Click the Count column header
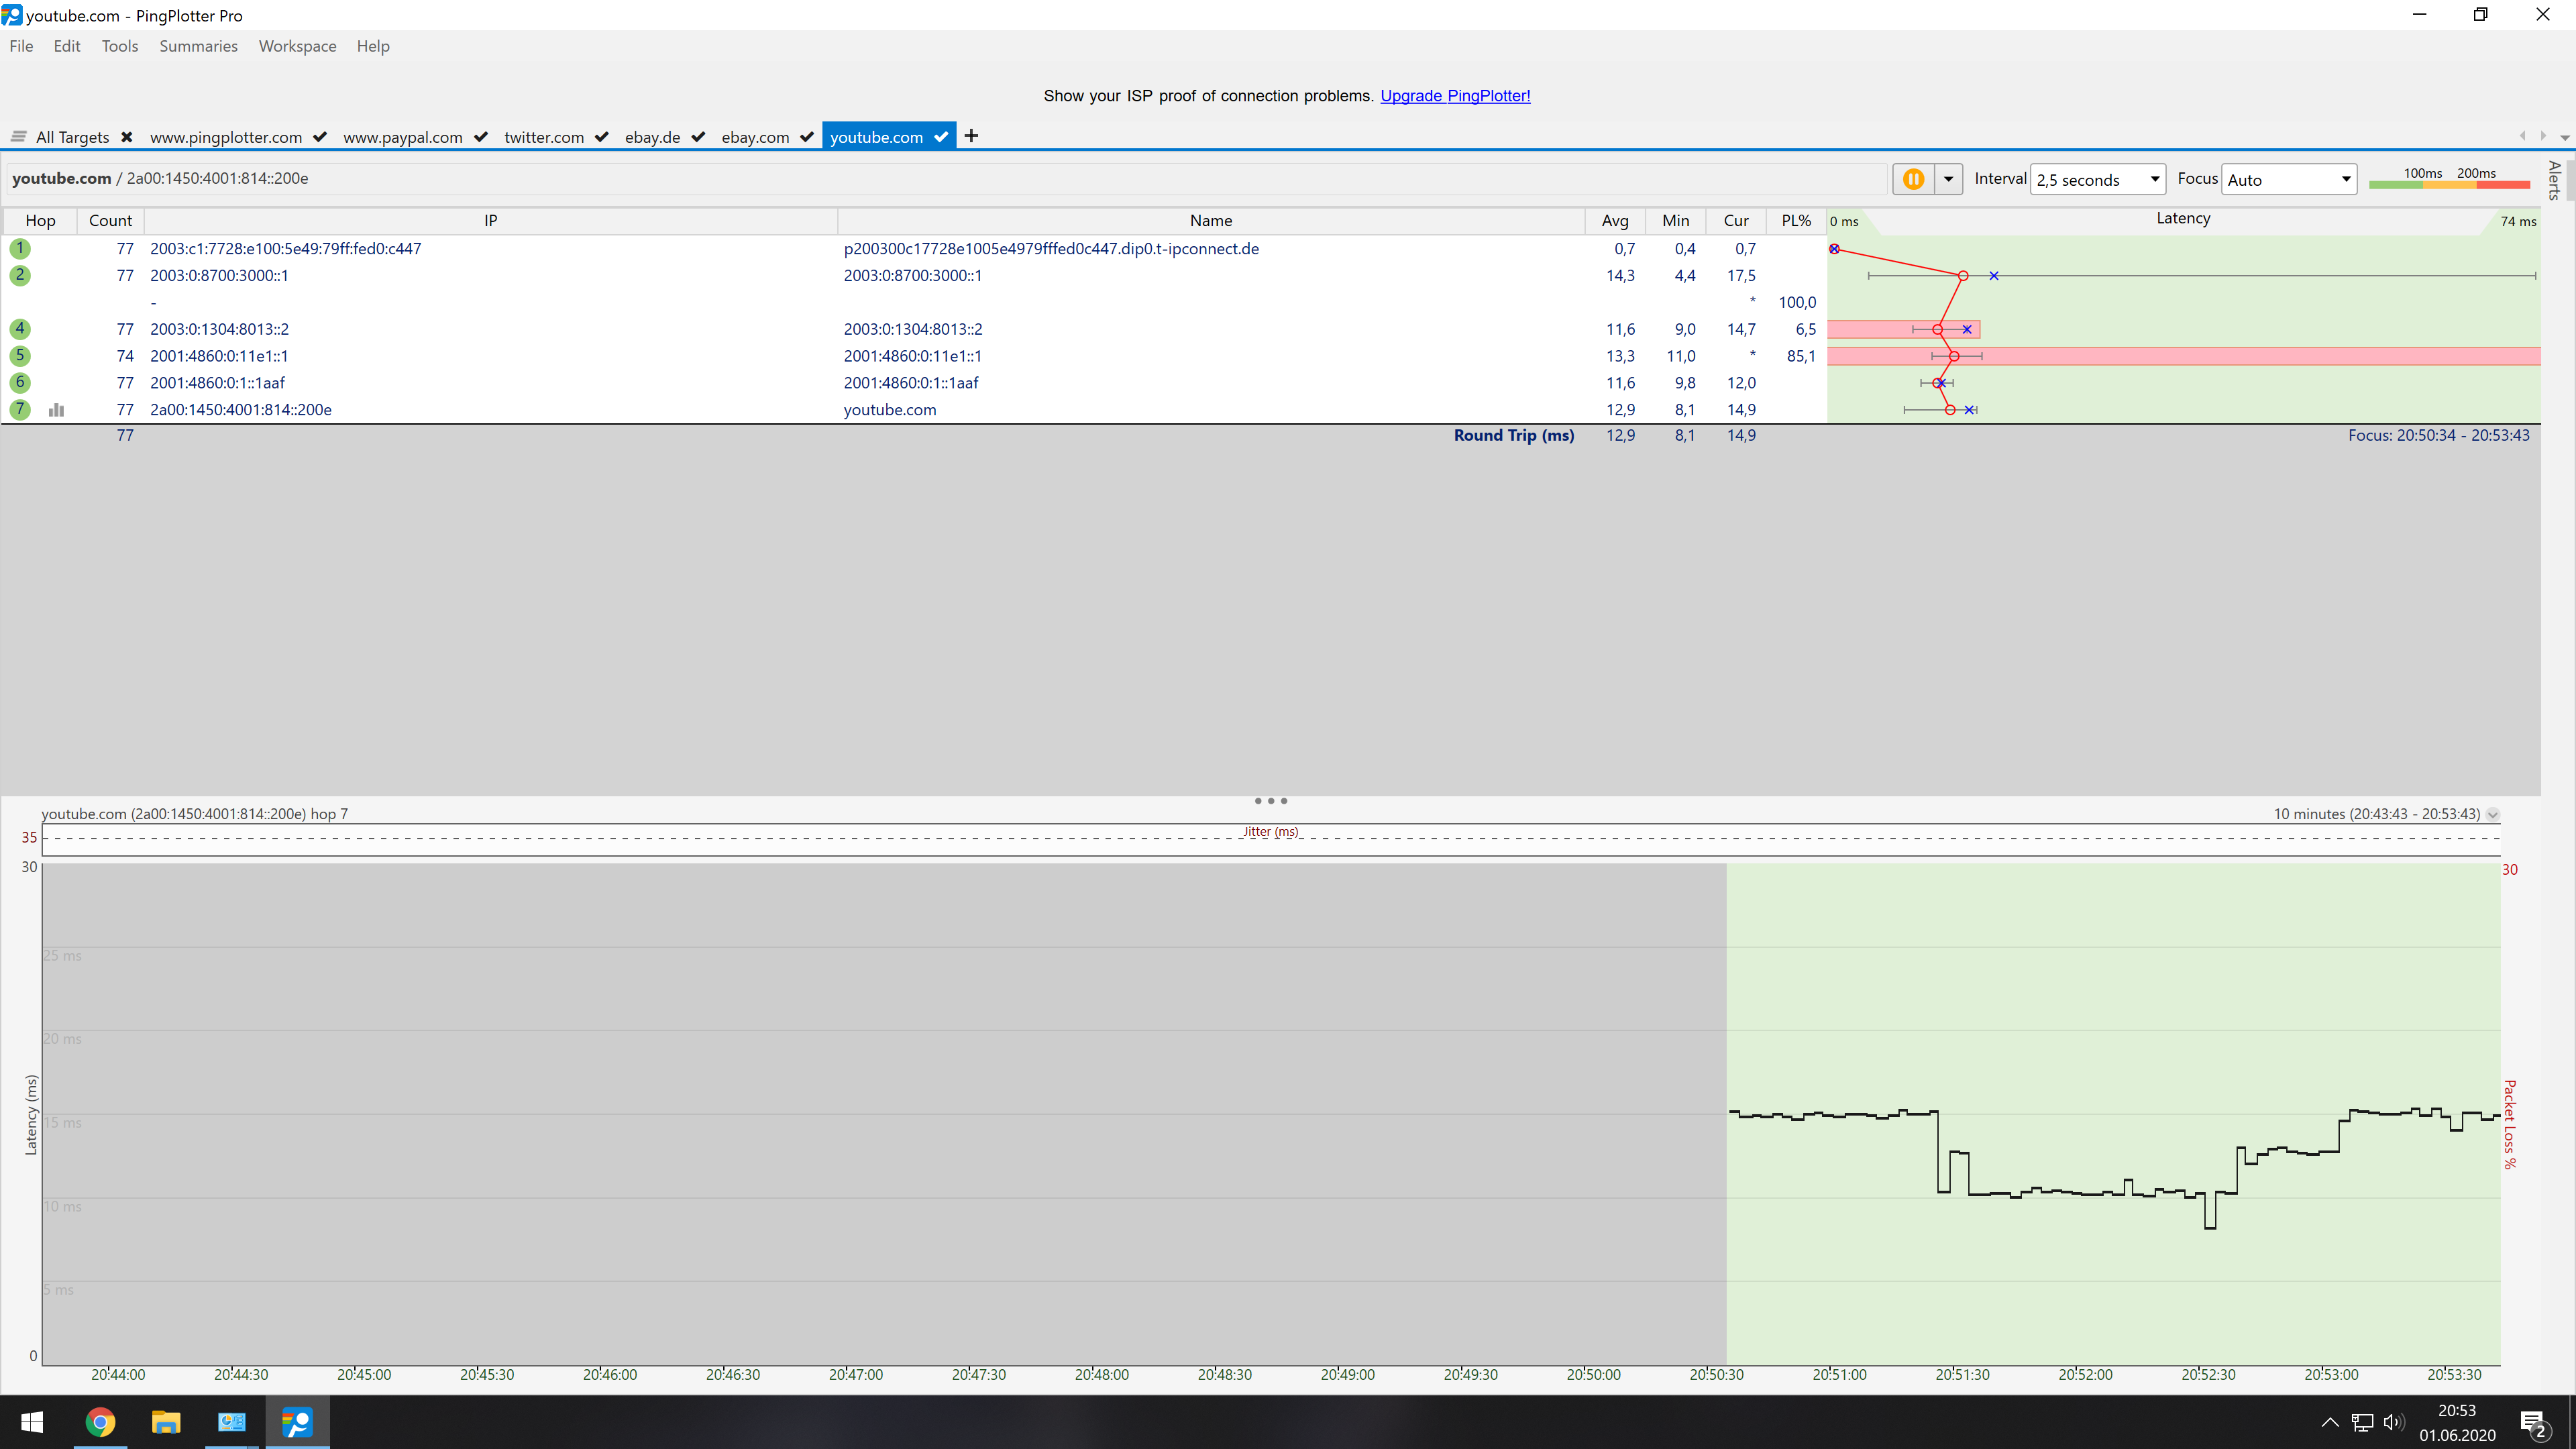2576x1449 pixels. (x=110, y=221)
